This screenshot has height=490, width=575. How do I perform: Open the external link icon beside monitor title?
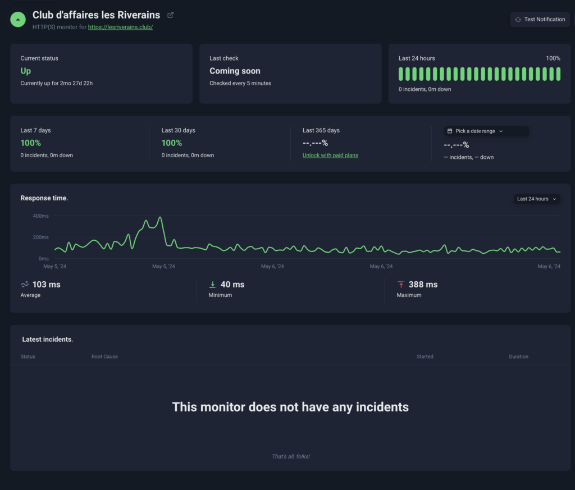pyautogui.click(x=171, y=15)
